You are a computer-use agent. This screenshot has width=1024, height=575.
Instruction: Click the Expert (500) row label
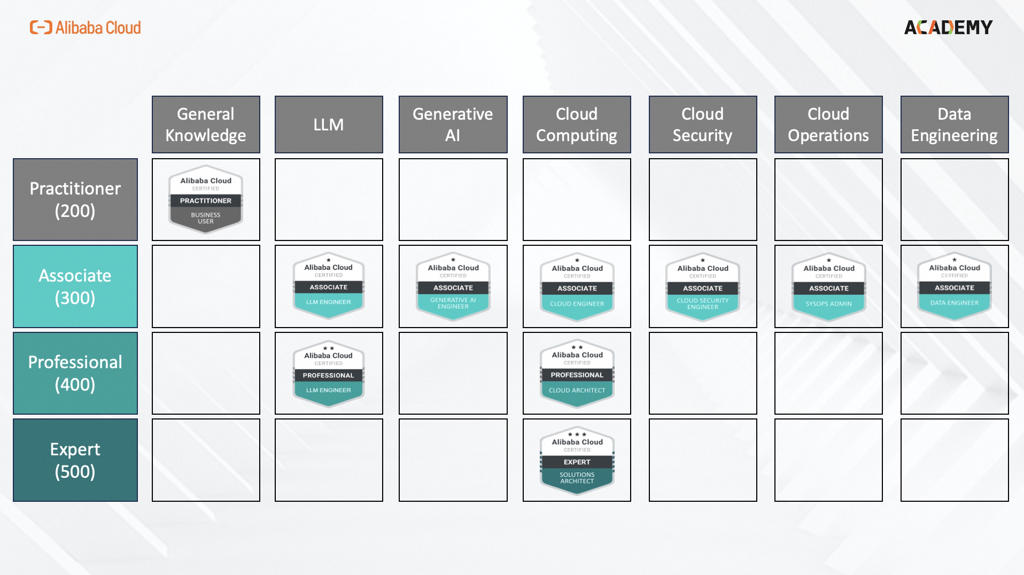pyautogui.click(x=75, y=460)
